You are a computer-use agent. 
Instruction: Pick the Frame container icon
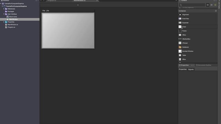[180, 31]
